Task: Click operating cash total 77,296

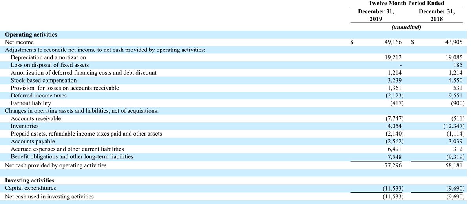Action: [x=394, y=165]
